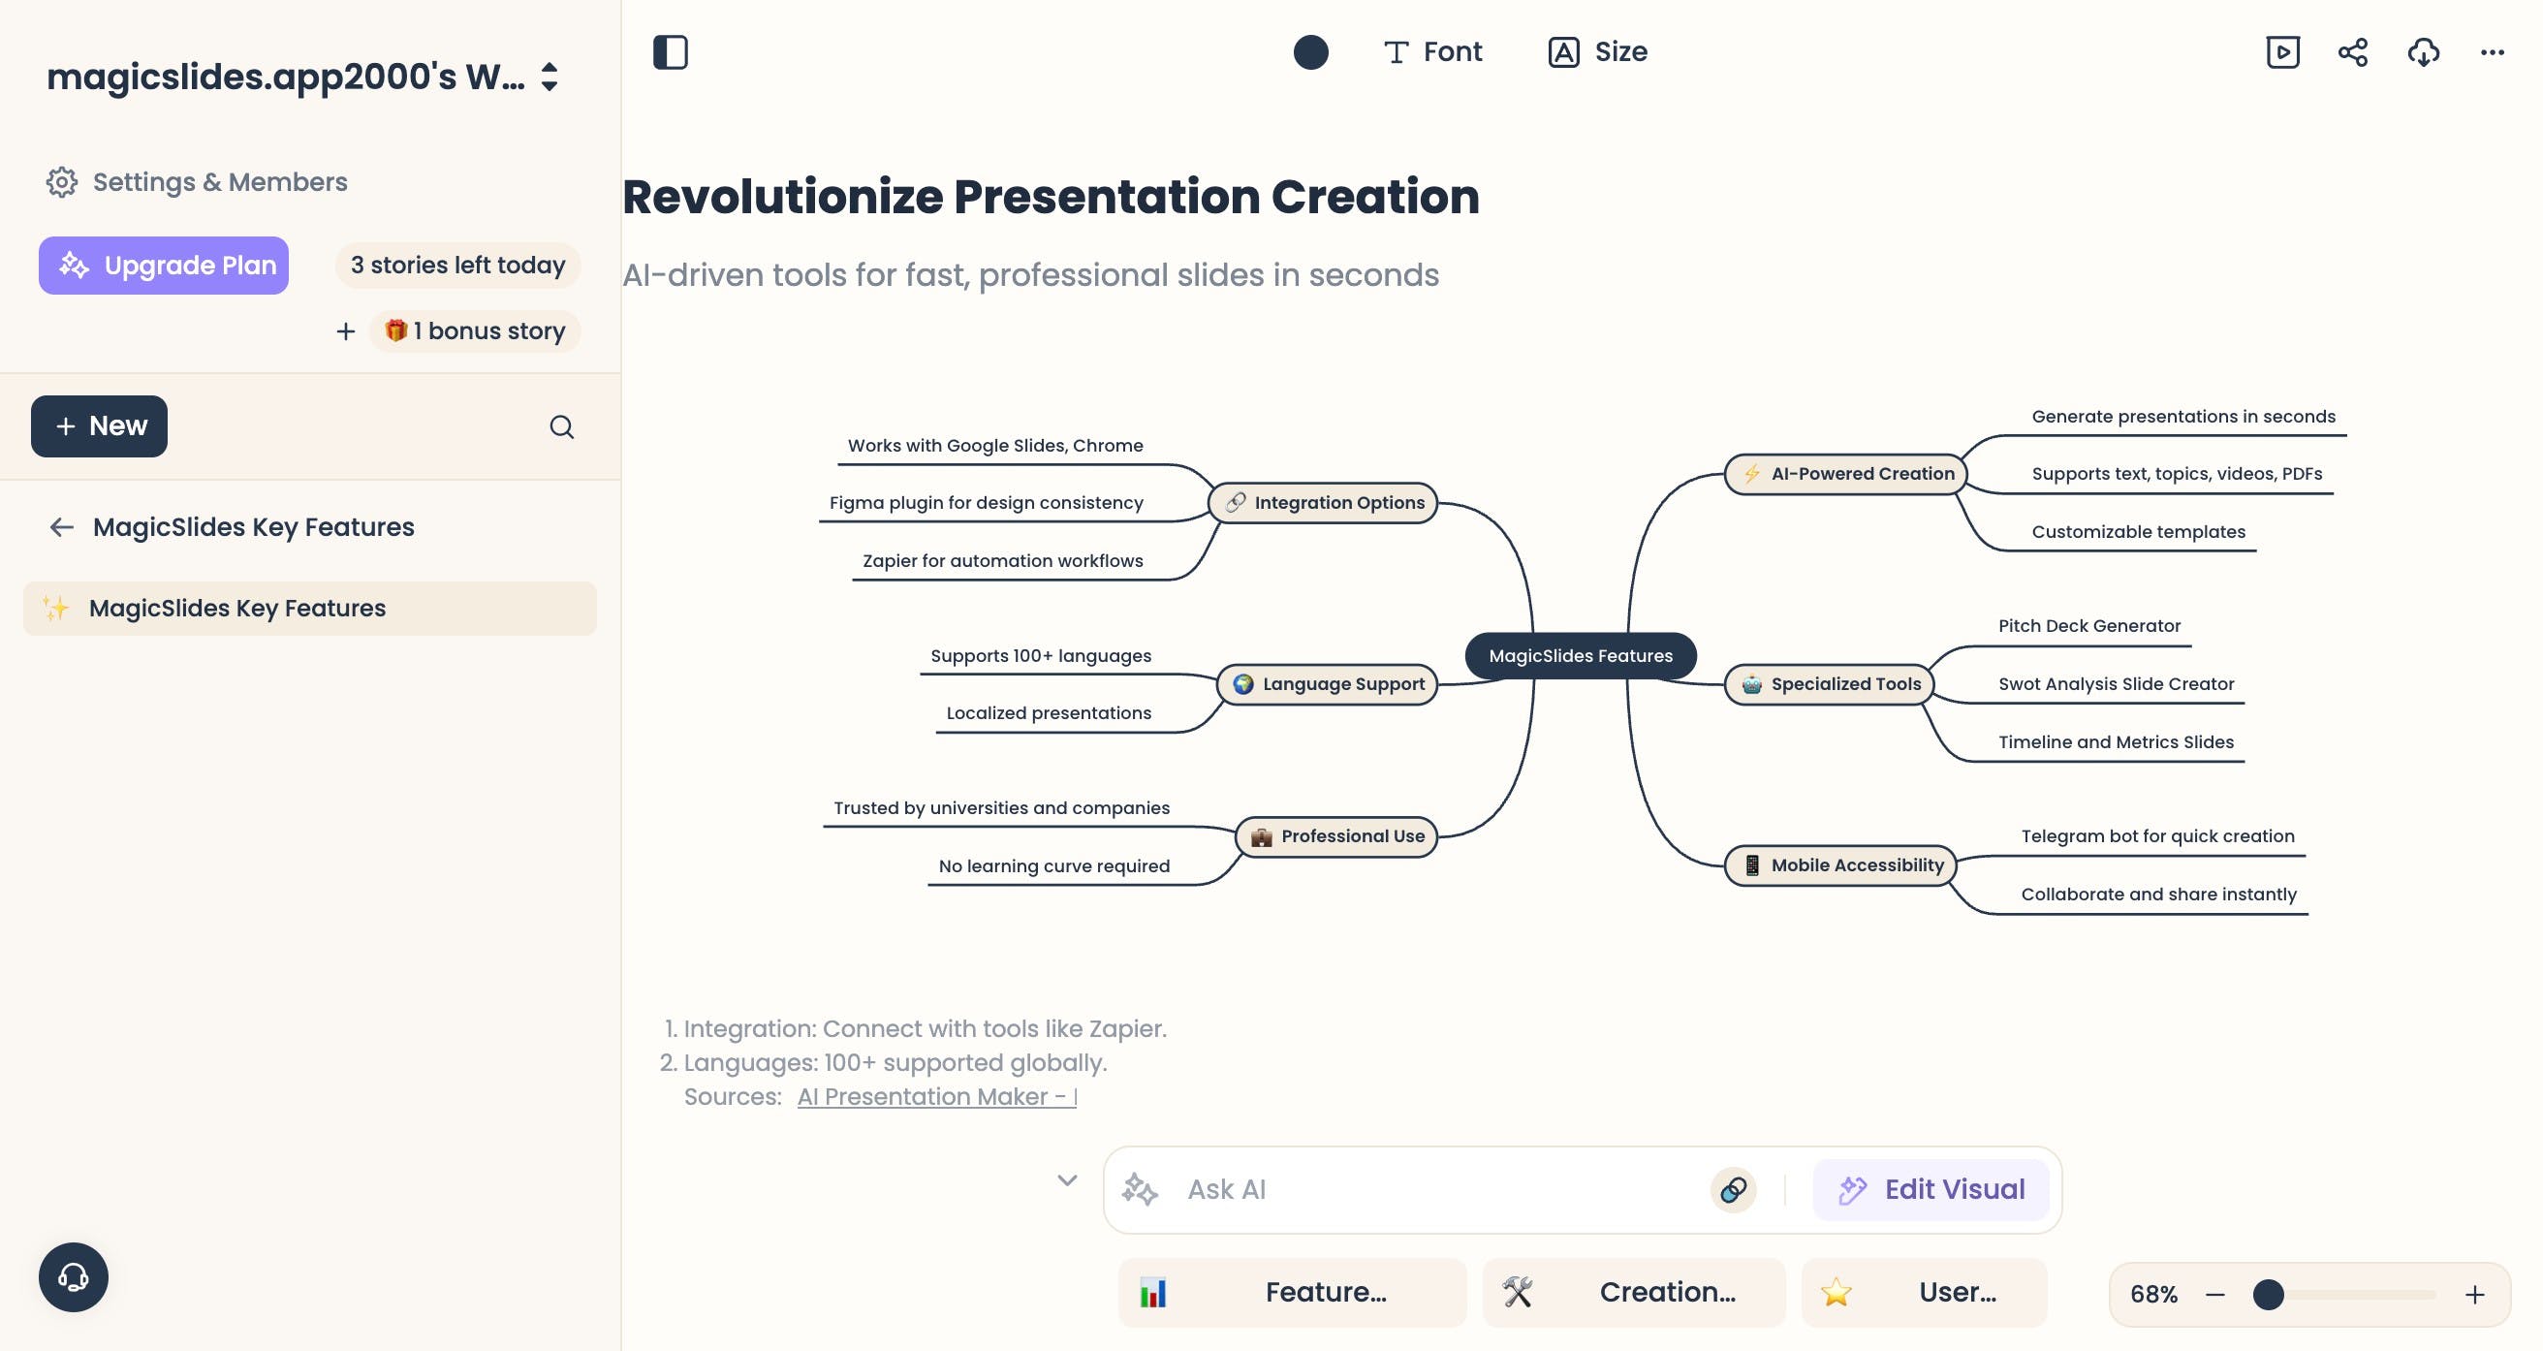Click 'Supports 100+ languages' leaf
The width and height of the screenshot is (2543, 1351).
pos(1041,655)
